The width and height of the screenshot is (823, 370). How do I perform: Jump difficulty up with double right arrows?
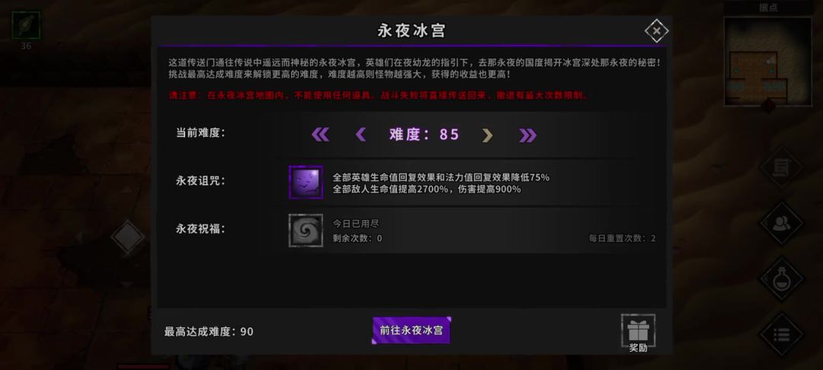click(527, 136)
